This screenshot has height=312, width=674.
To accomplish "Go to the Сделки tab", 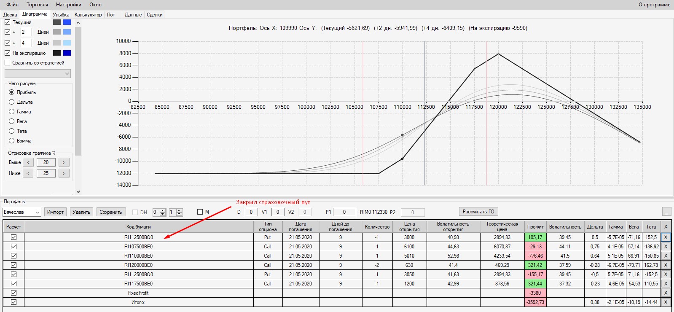I will pos(155,15).
